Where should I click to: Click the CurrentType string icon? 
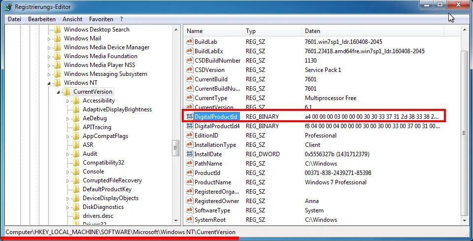point(189,98)
